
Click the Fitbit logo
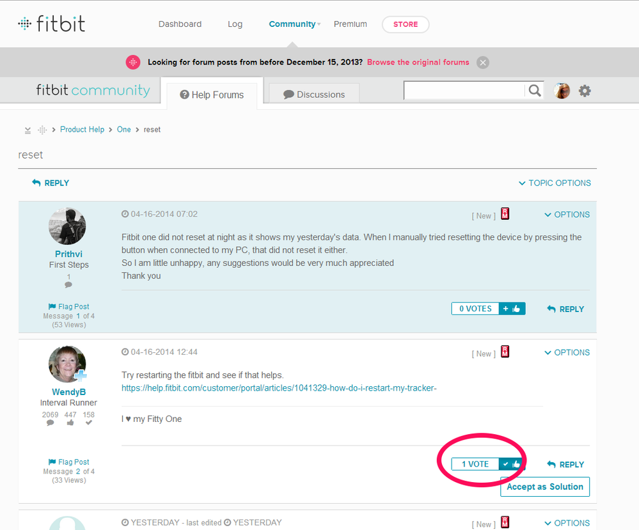[x=52, y=24]
